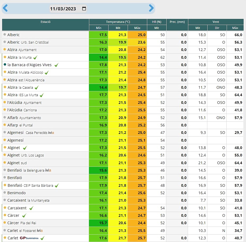Image resolution: width=246 pixels, height=242 pixels.
Task: Open station l'Alcúdia Ajuntament
Action: pyautogui.click(x=24, y=103)
